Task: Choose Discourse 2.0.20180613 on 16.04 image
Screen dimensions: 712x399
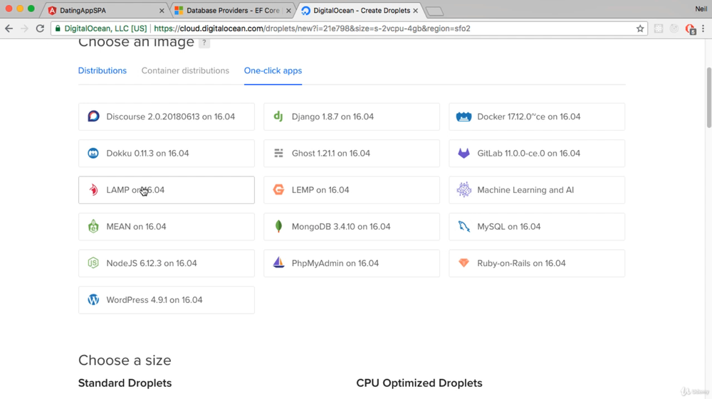Action: tap(166, 117)
